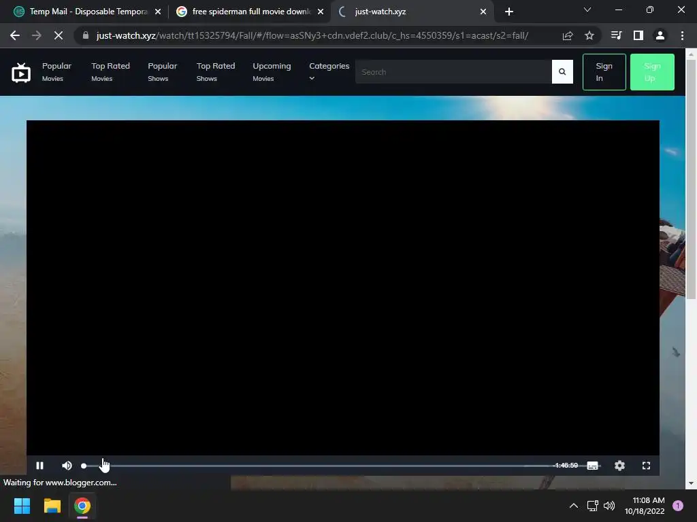Expand the Categories dropdown
697x522 pixels.
329,71
